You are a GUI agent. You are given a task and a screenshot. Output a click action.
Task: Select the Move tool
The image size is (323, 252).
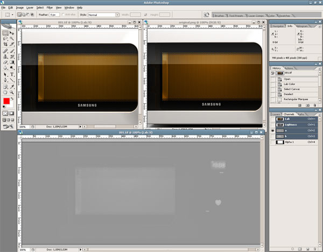pyautogui.click(x=12, y=33)
